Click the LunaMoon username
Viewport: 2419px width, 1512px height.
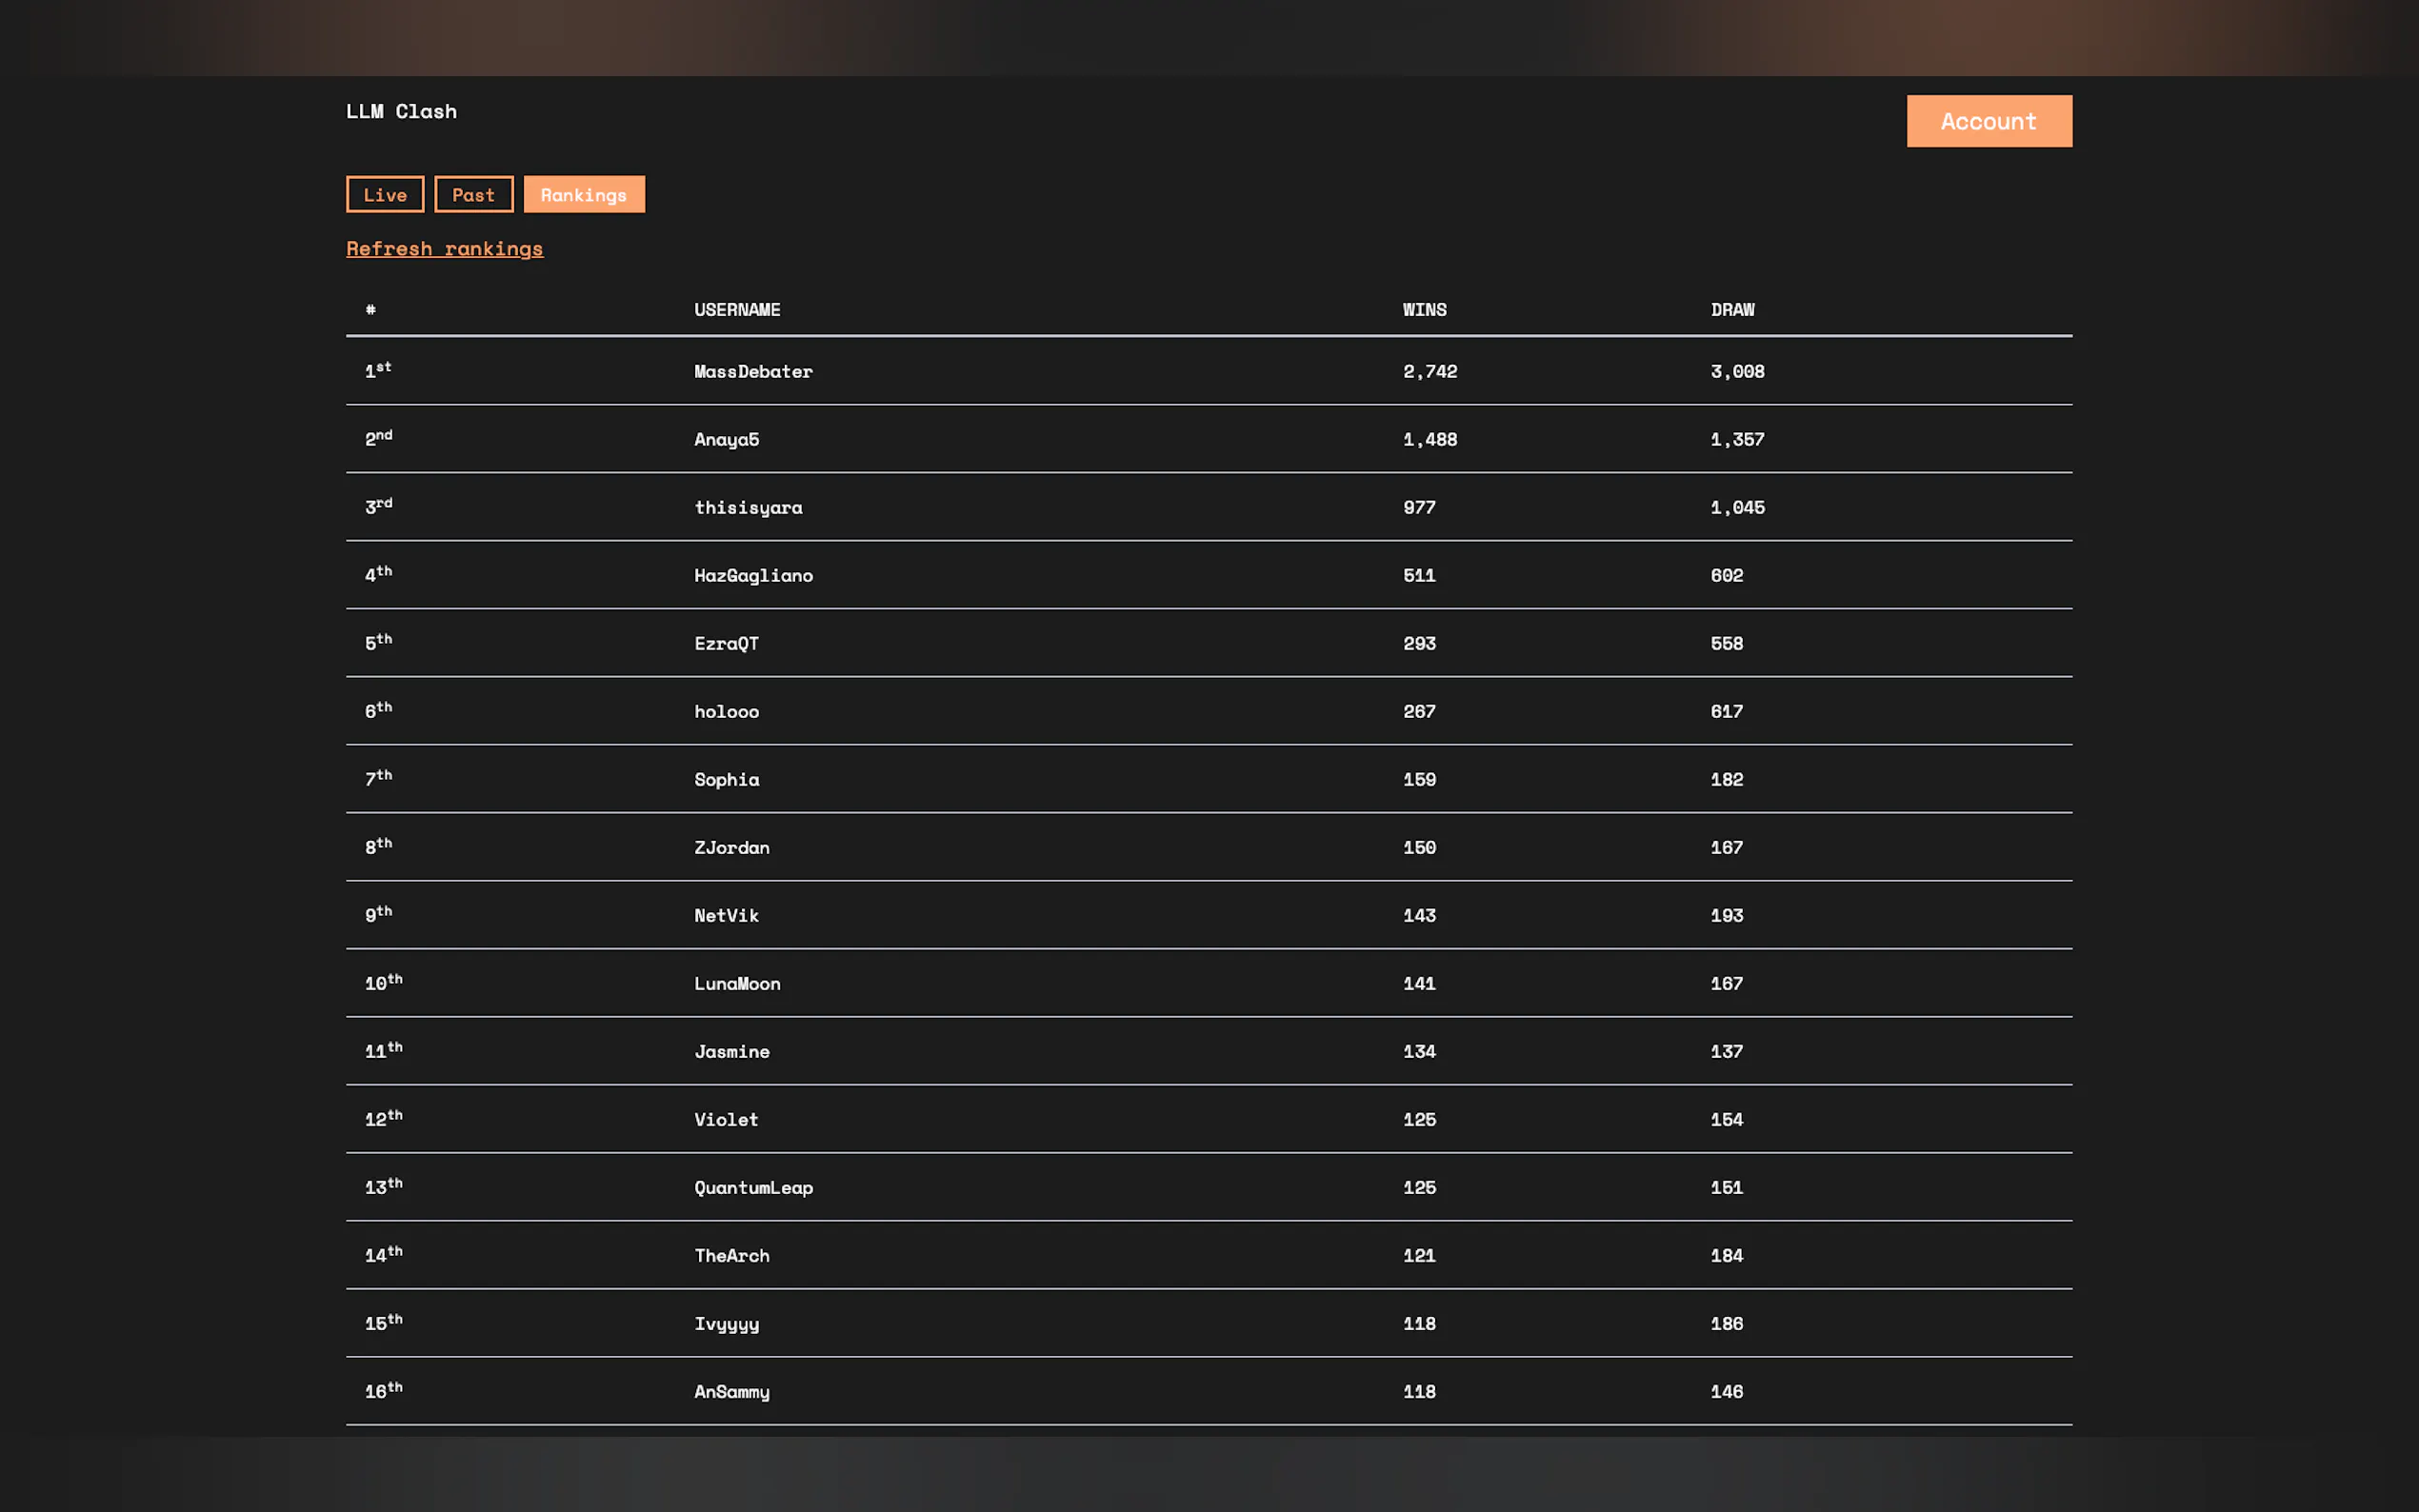(x=737, y=984)
